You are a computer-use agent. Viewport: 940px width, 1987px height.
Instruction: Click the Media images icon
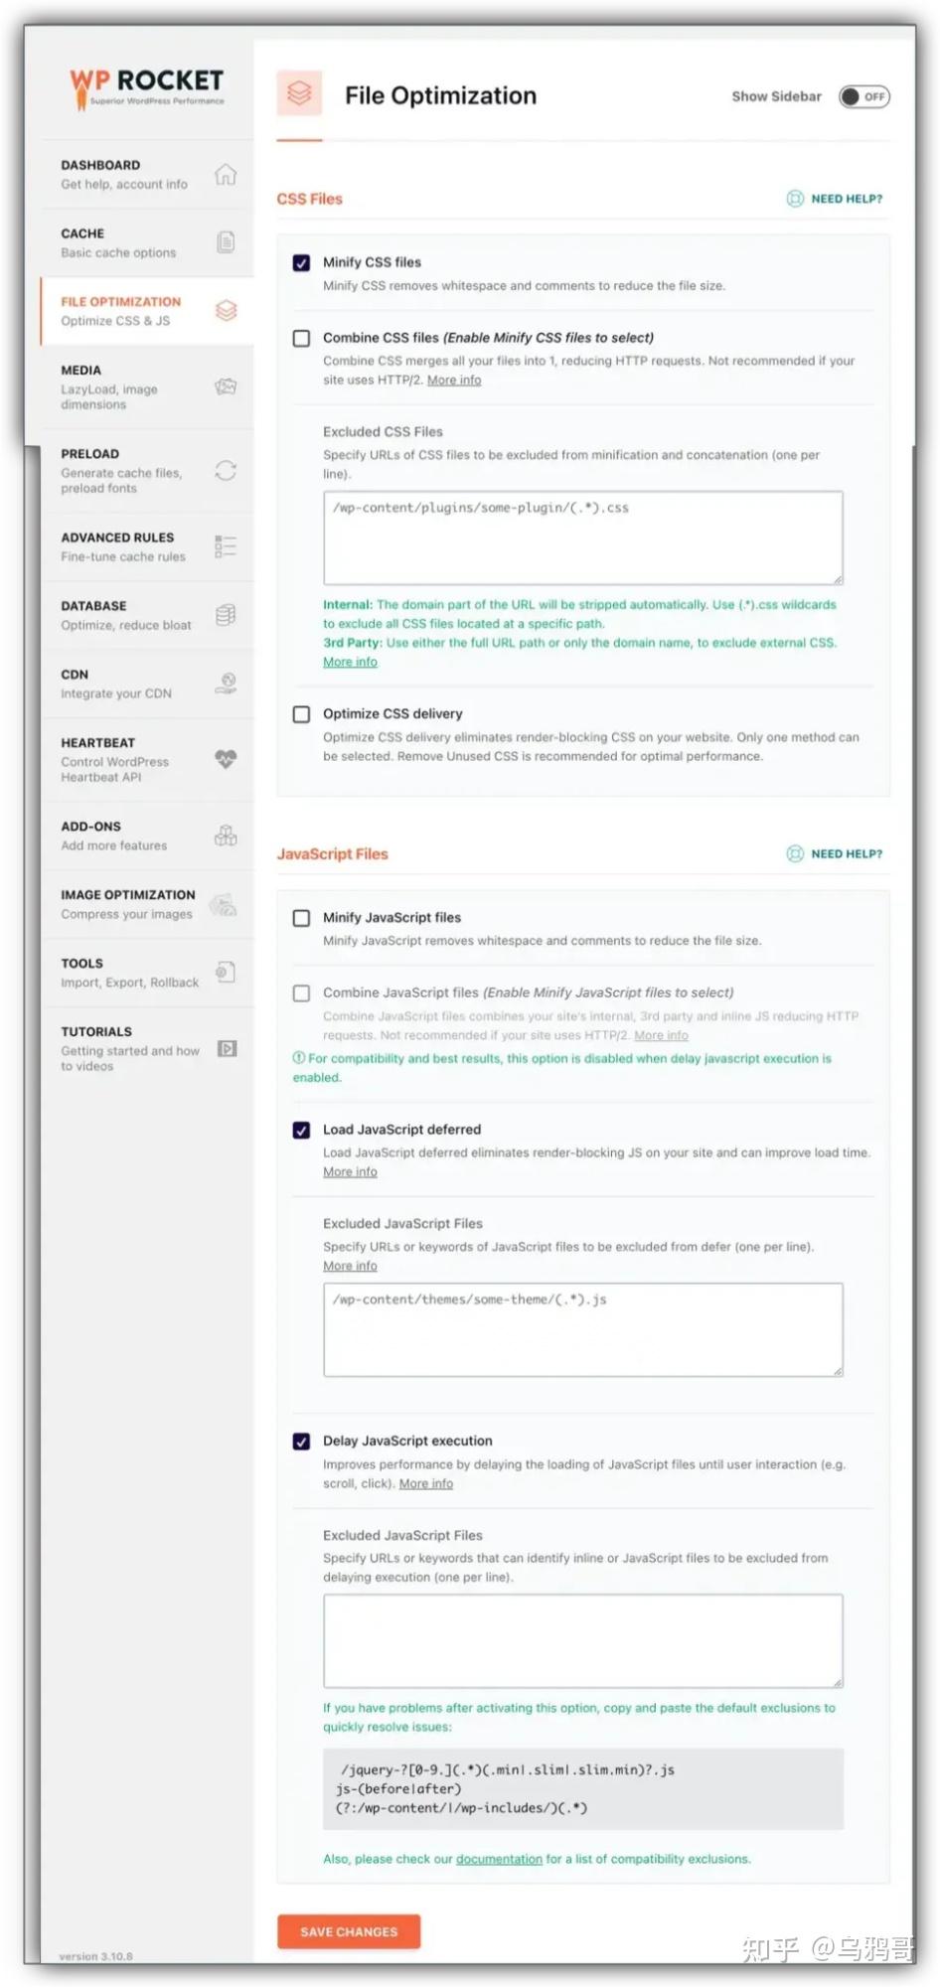point(226,386)
